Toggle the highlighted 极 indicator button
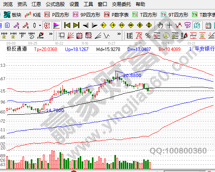This screenshot has width=215, height=172. (x=47, y=25)
